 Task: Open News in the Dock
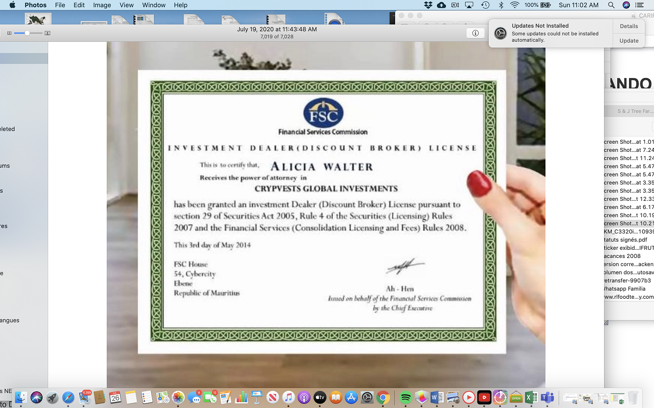(272, 398)
